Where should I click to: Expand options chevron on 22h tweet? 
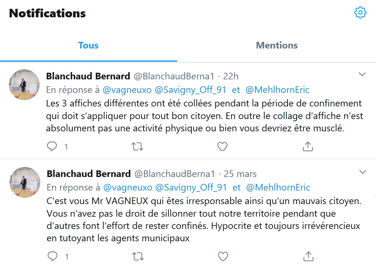[362, 75]
